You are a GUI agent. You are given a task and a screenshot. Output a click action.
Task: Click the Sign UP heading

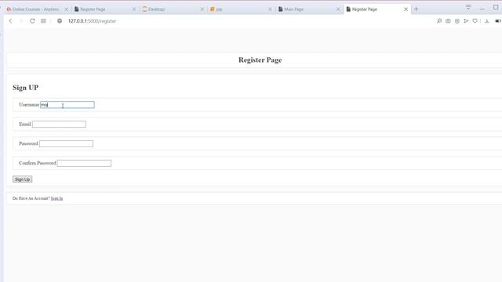pos(25,87)
